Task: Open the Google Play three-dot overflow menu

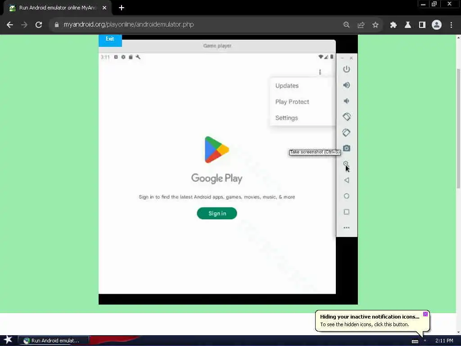Action: tap(320, 72)
